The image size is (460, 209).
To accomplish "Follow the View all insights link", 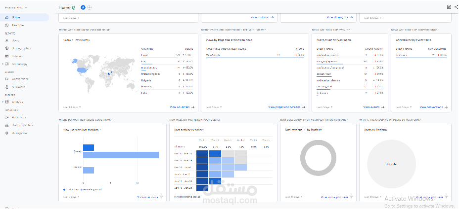I will point(340,18).
